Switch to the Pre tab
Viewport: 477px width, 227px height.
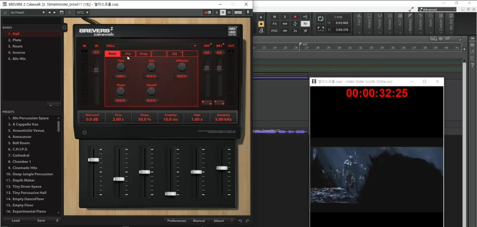pyautogui.click(x=128, y=54)
